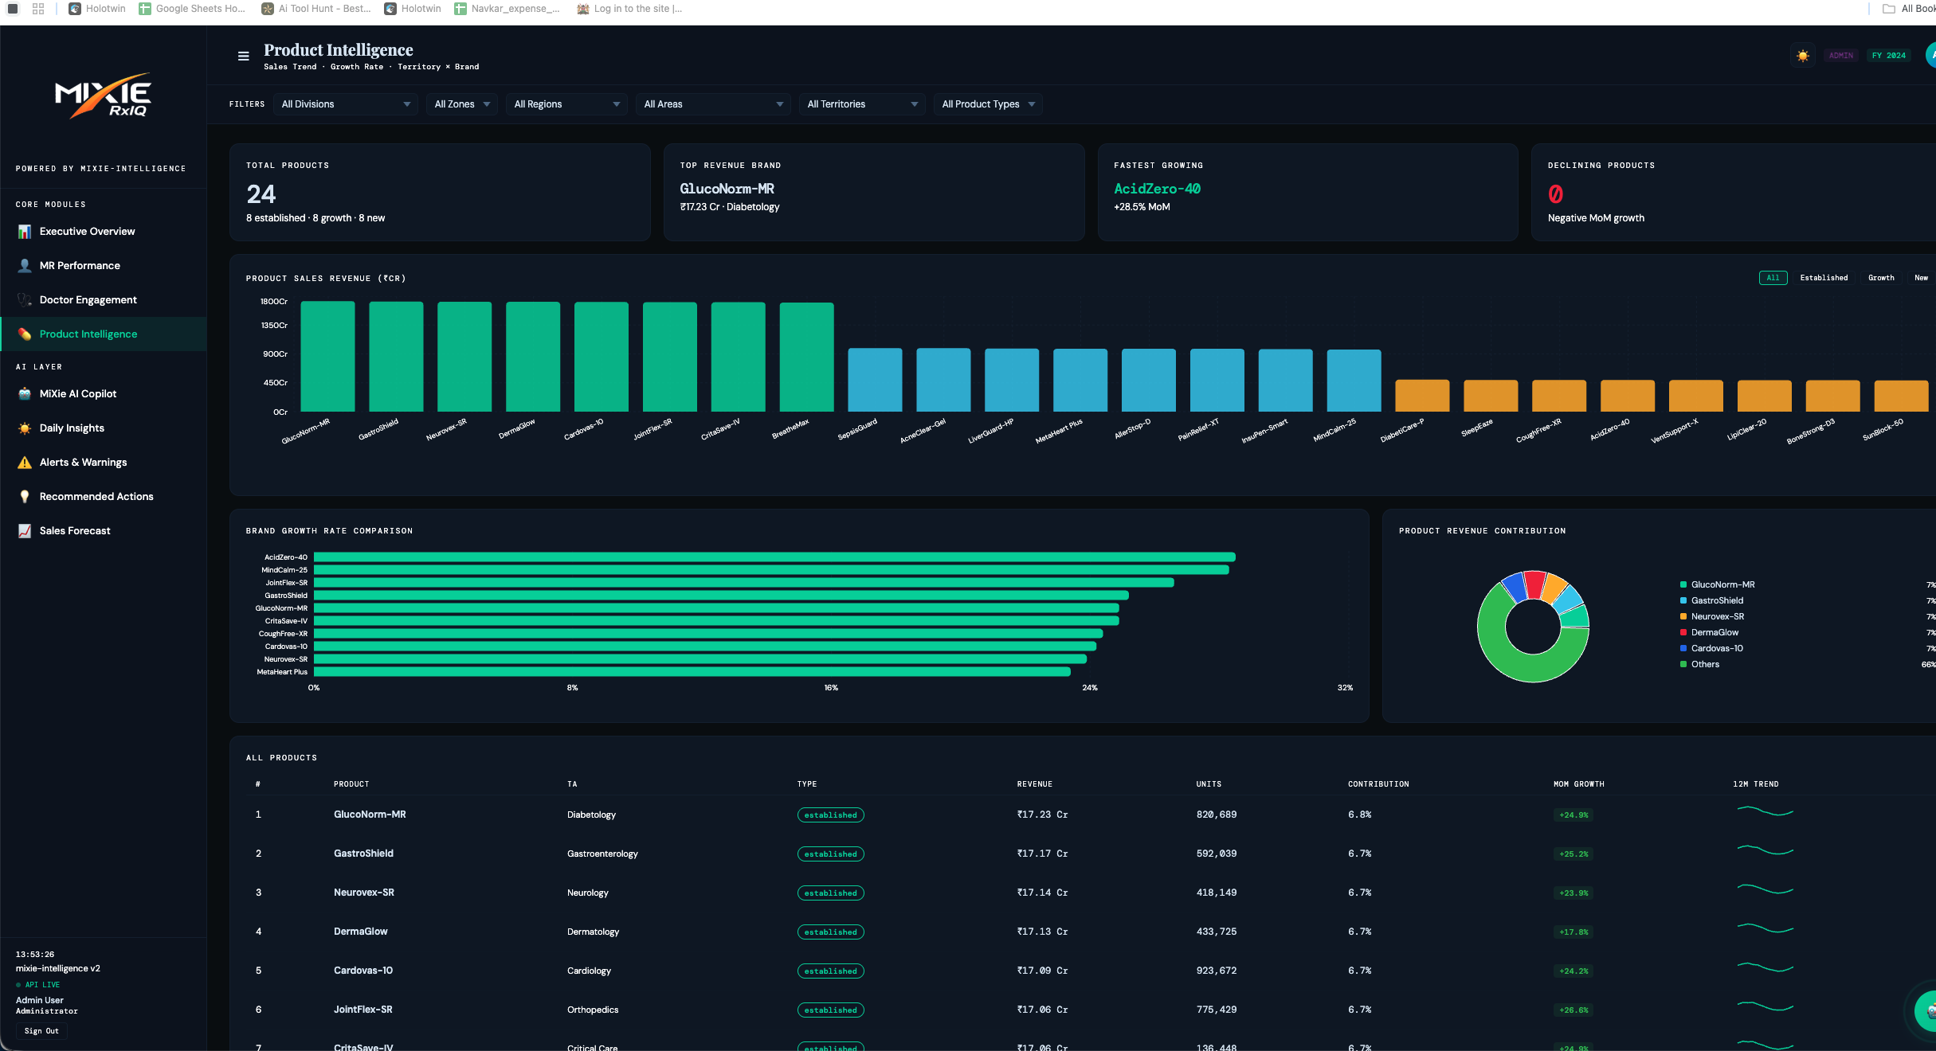Open the Sales Forecast module
Screen dimensions: 1936x1051
click(75, 530)
